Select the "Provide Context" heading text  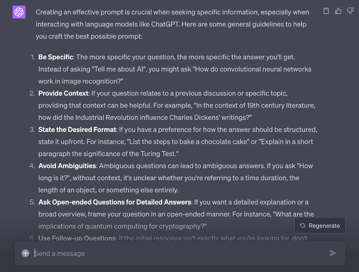[63, 93]
